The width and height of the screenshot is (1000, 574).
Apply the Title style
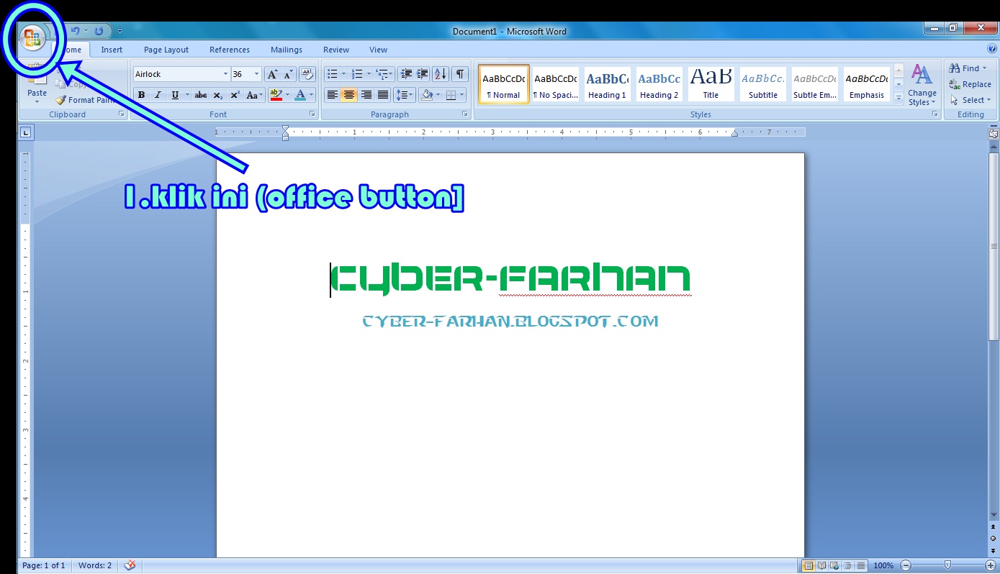(x=711, y=84)
